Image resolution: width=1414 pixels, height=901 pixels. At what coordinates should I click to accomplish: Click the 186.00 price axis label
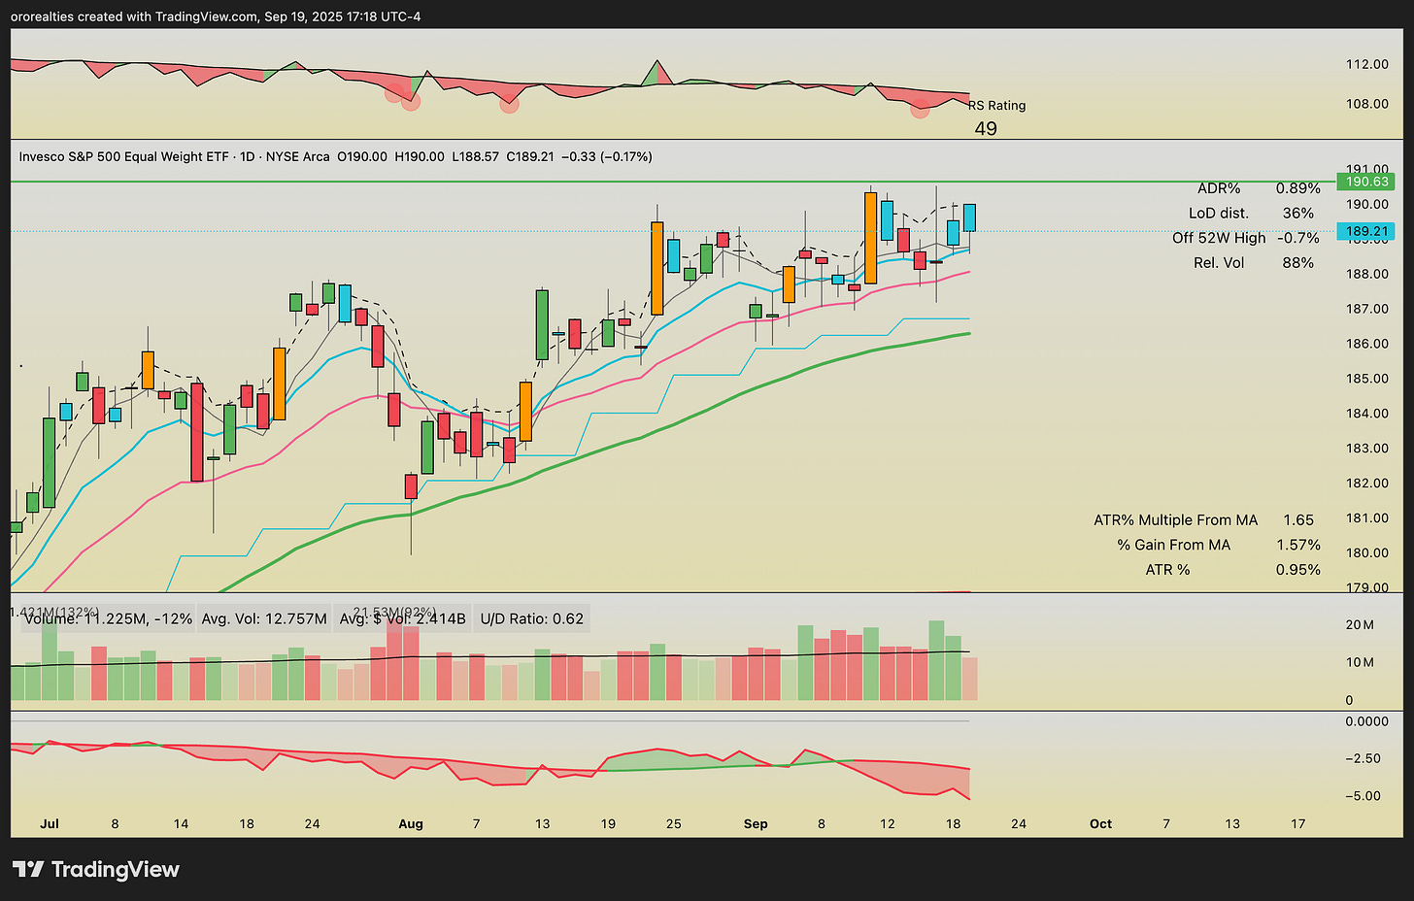tap(1366, 344)
